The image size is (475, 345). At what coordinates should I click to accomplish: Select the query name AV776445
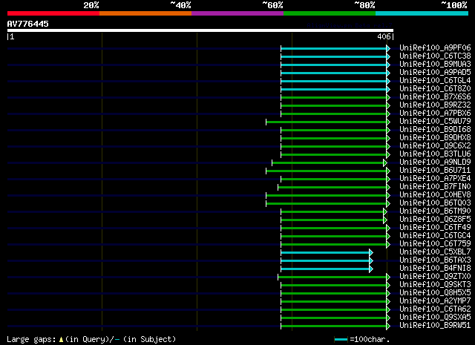tap(28, 24)
